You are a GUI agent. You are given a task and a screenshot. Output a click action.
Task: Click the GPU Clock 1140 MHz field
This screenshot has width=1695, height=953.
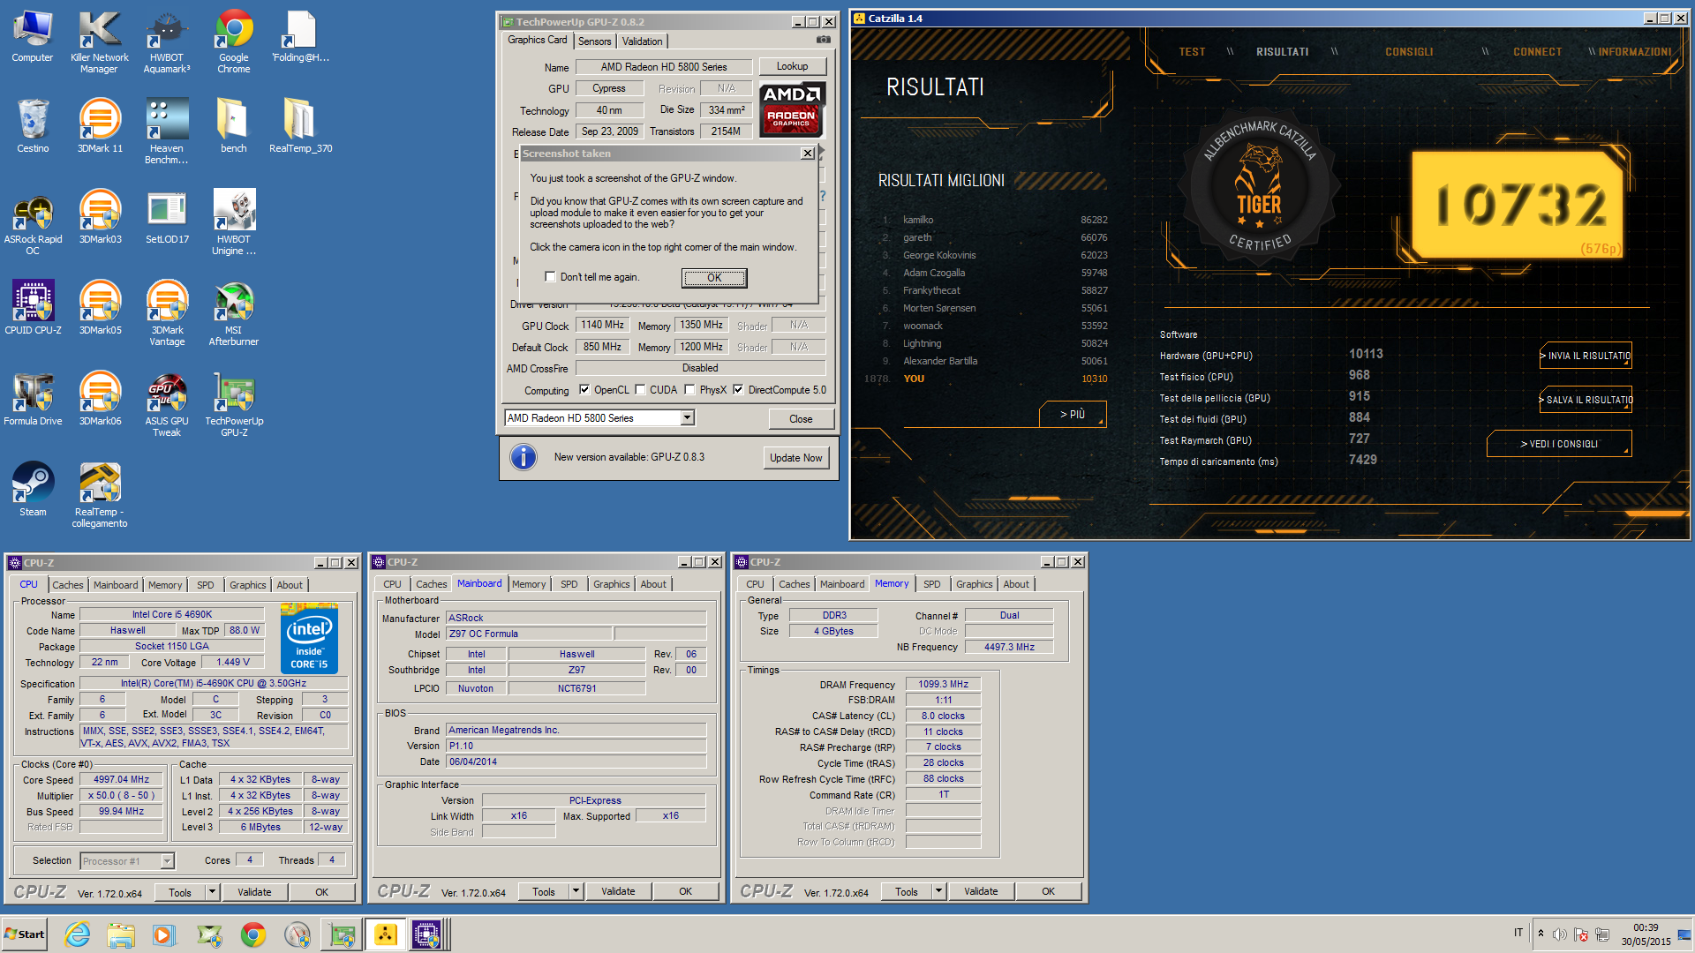(603, 325)
